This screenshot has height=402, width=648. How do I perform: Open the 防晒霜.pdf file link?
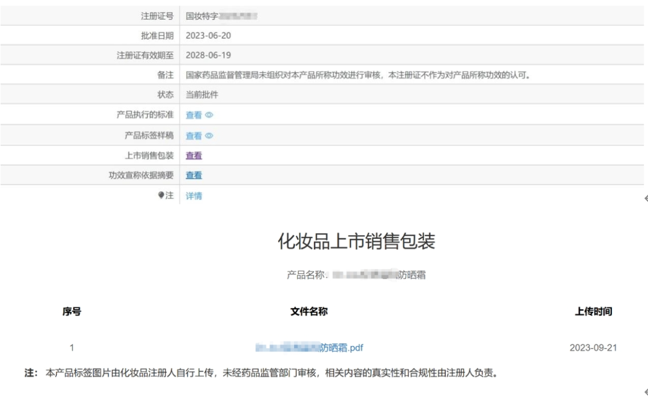pyautogui.click(x=309, y=347)
